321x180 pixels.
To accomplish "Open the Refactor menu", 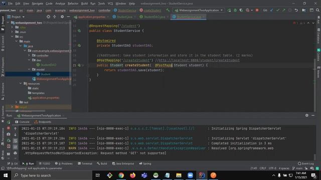I will click(73, 3).
